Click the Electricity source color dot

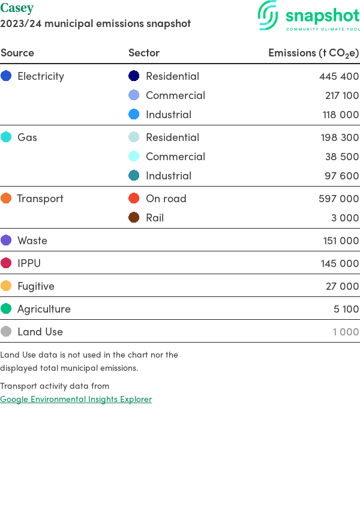tap(6, 76)
